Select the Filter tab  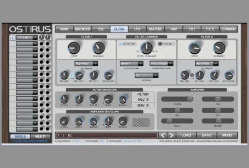coord(119,29)
